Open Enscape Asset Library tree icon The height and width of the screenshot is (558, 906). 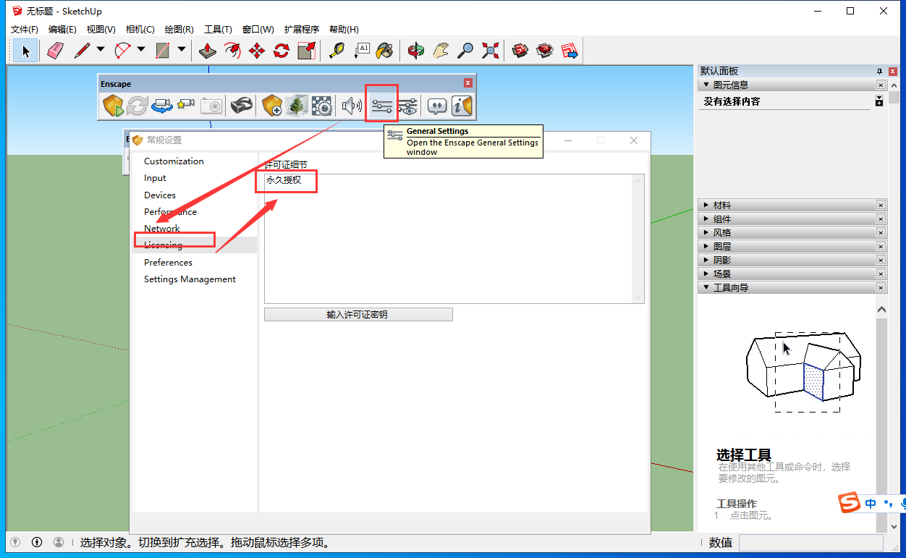(296, 106)
